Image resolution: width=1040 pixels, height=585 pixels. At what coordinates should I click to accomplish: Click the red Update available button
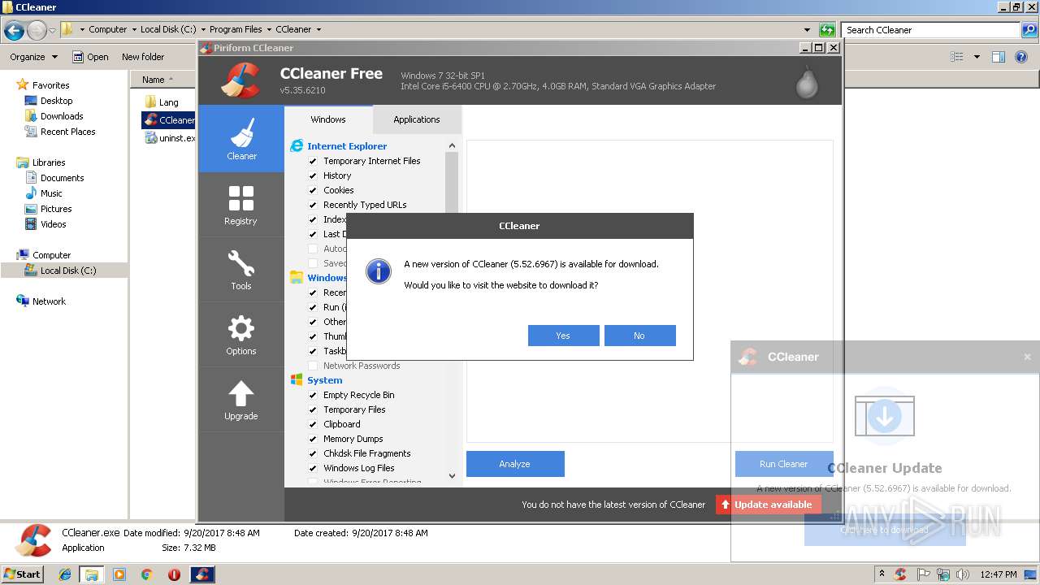pyautogui.click(x=769, y=505)
